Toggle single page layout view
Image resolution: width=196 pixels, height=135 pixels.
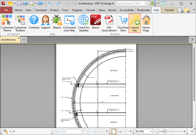(x=114, y=131)
